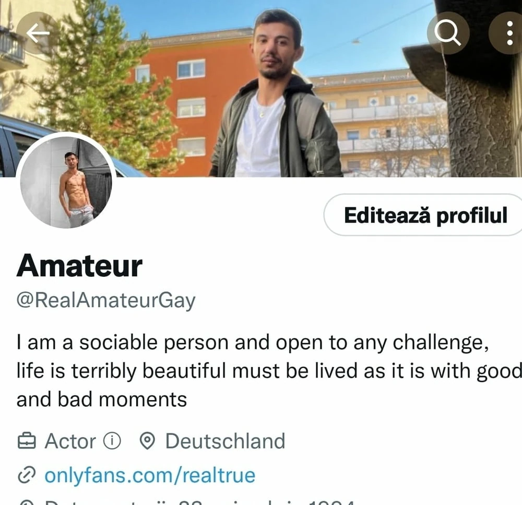
Task: View the header banner photo
Action: click(x=261, y=88)
